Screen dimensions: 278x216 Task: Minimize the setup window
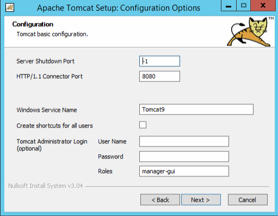pos(228,6)
